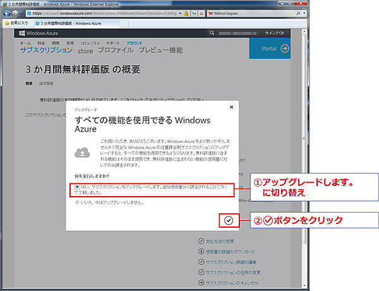Select the 概要 sub-tab
The height and width of the screenshot is (291, 379).
29,84
